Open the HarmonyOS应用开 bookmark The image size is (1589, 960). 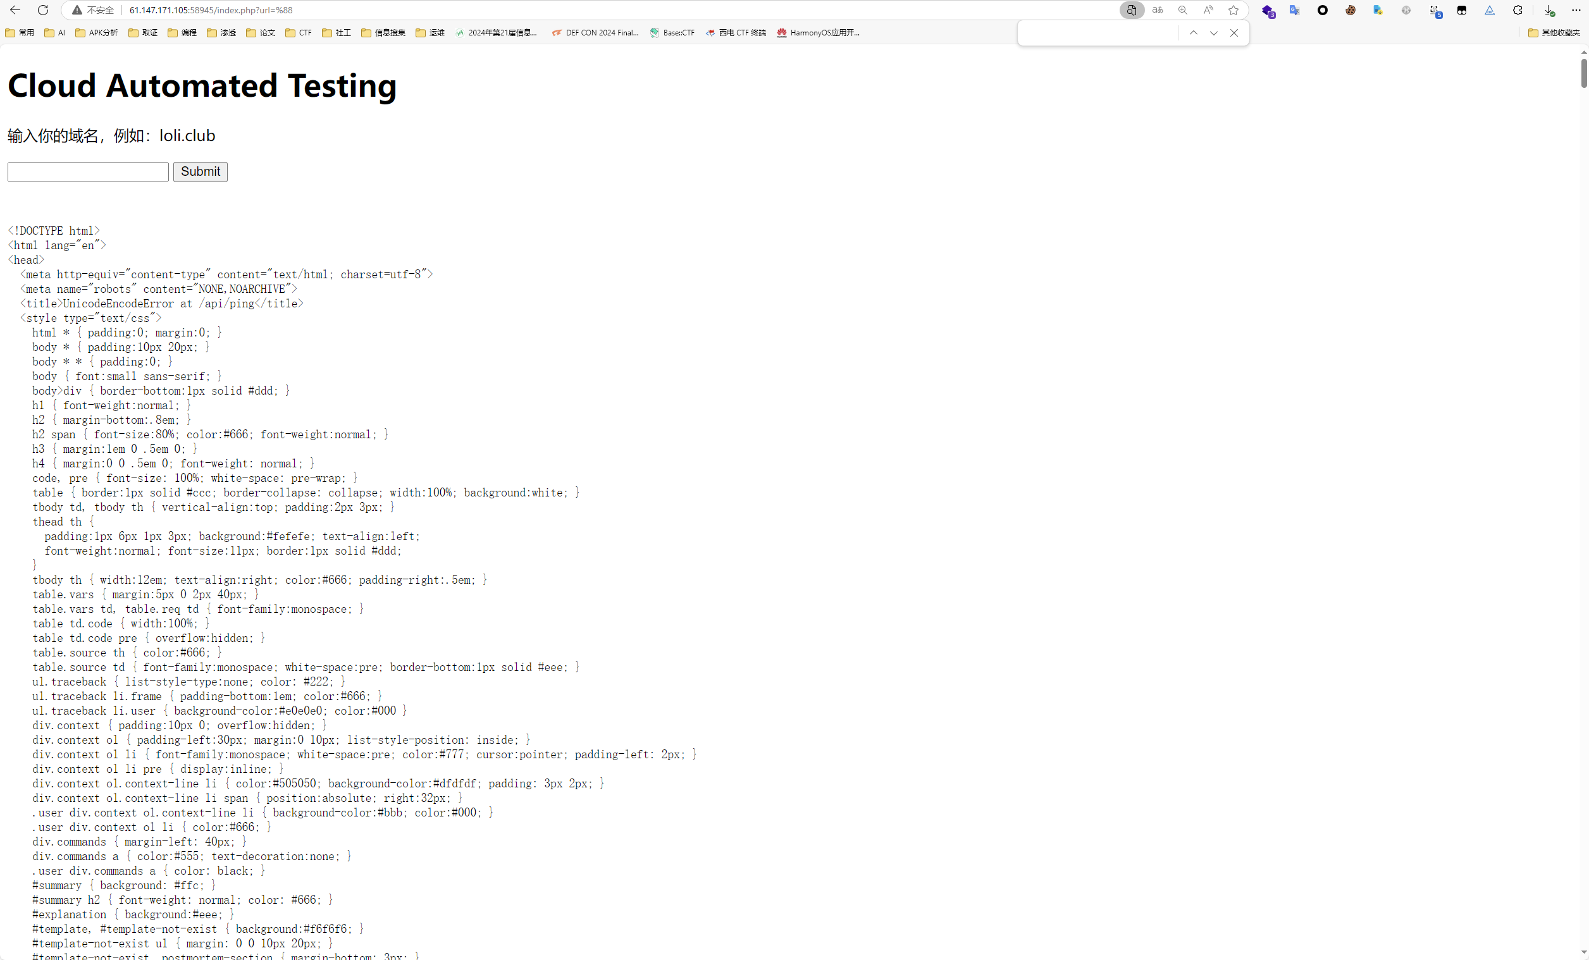[x=819, y=33]
